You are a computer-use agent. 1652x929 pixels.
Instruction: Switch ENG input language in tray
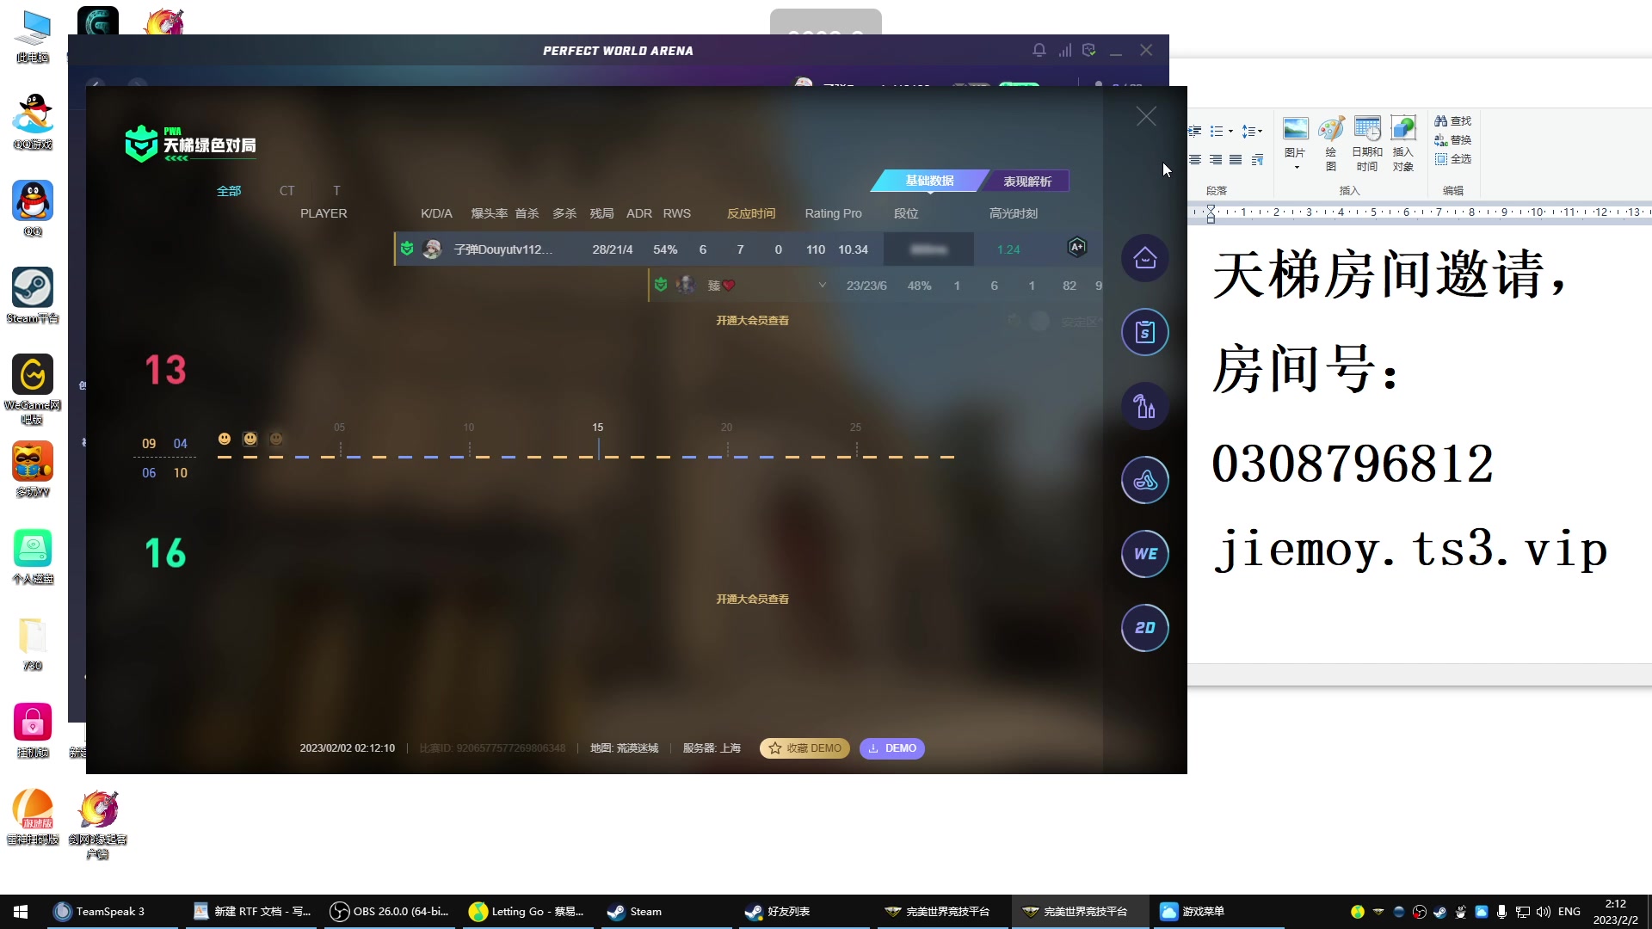pos(1569,912)
